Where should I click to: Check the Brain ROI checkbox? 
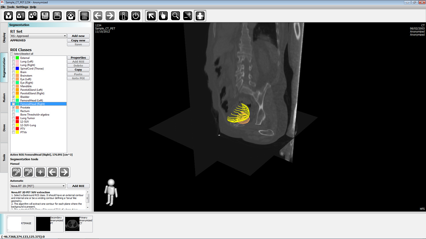point(13,72)
